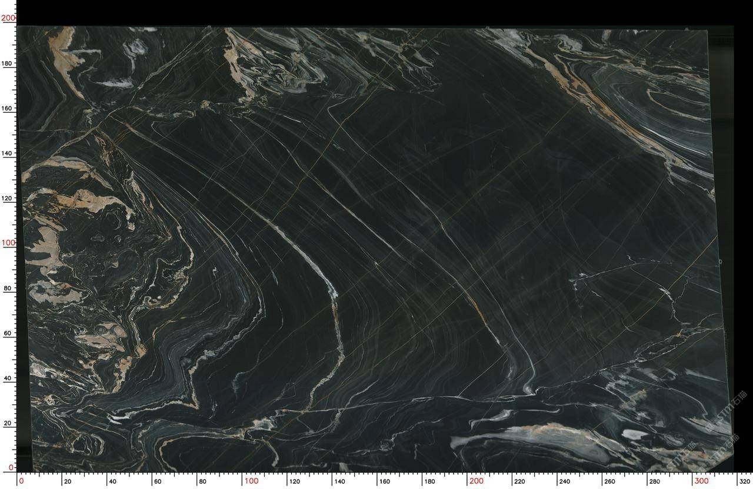753x489 pixels.
Task: Click the 120 label on the vertical ruler
Action: [x=8, y=198]
